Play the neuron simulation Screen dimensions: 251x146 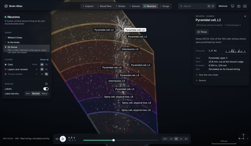coord(63,139)
